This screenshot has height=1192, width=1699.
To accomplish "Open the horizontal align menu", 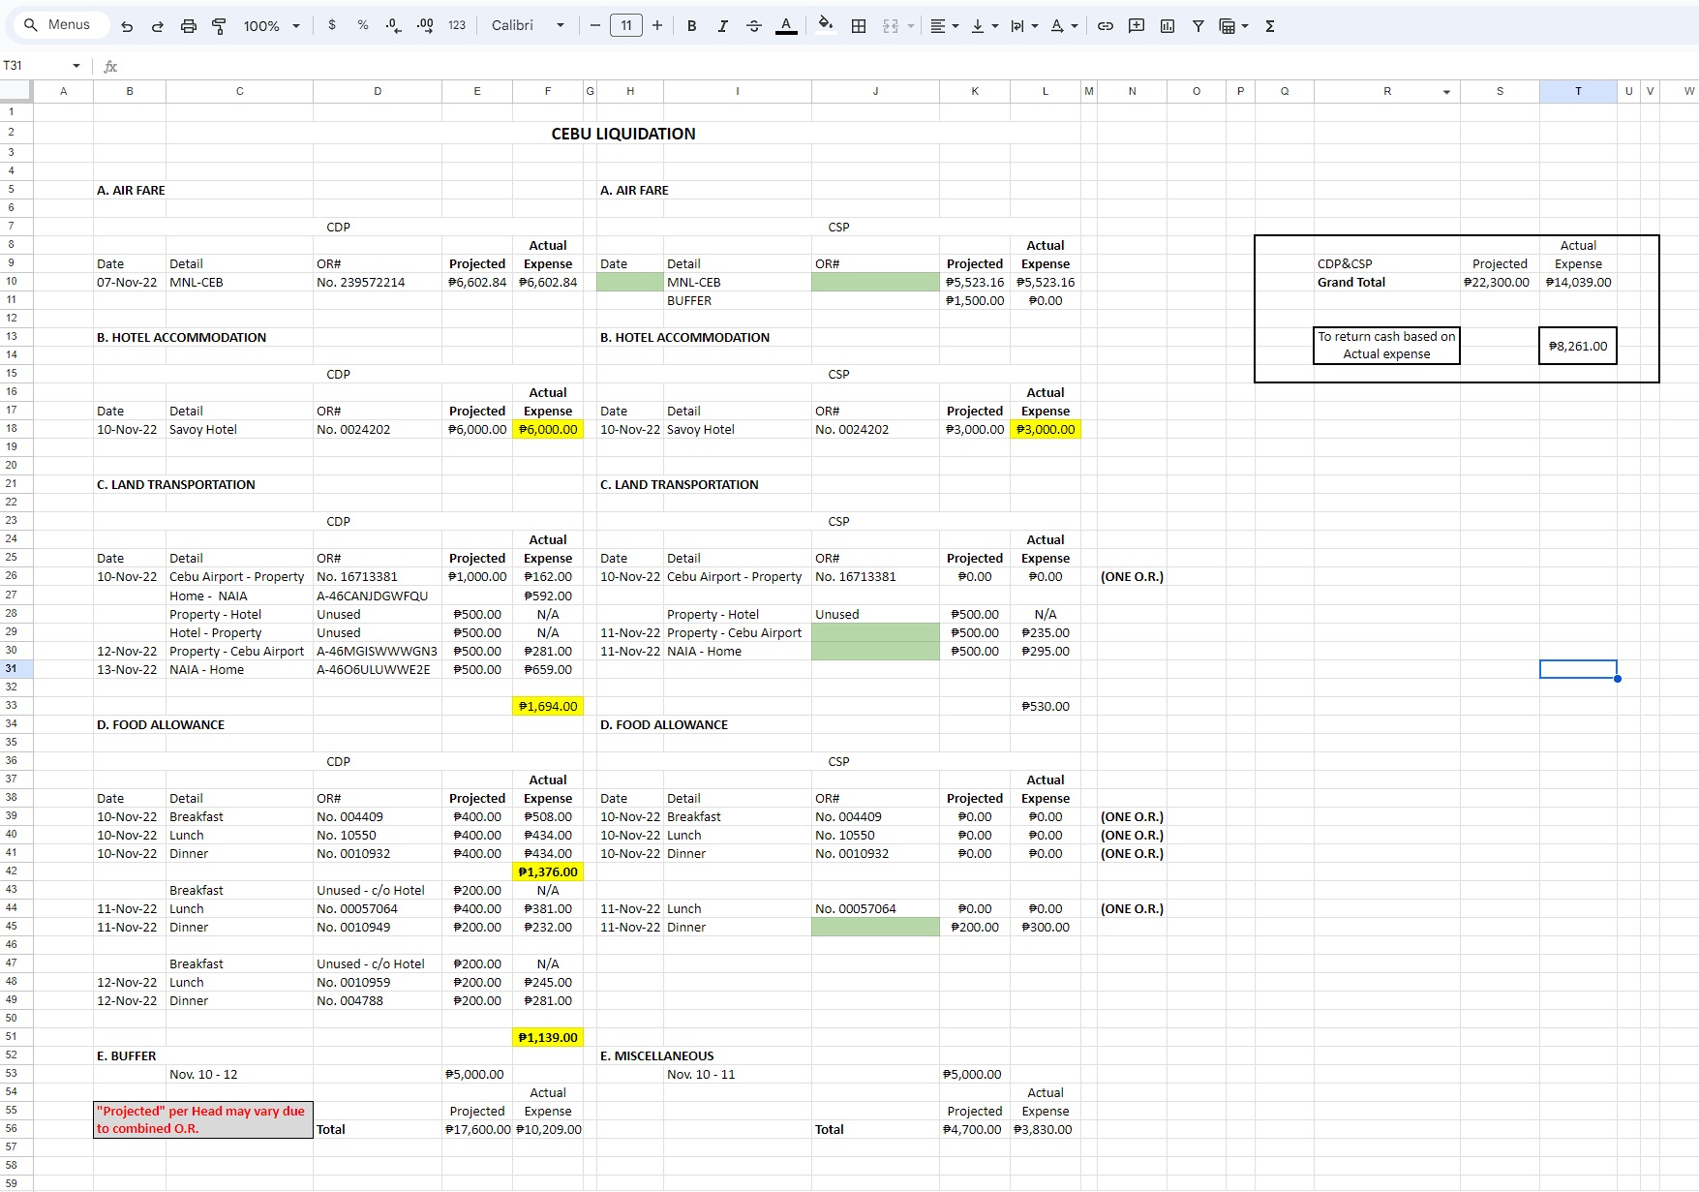I will [944, 26].
